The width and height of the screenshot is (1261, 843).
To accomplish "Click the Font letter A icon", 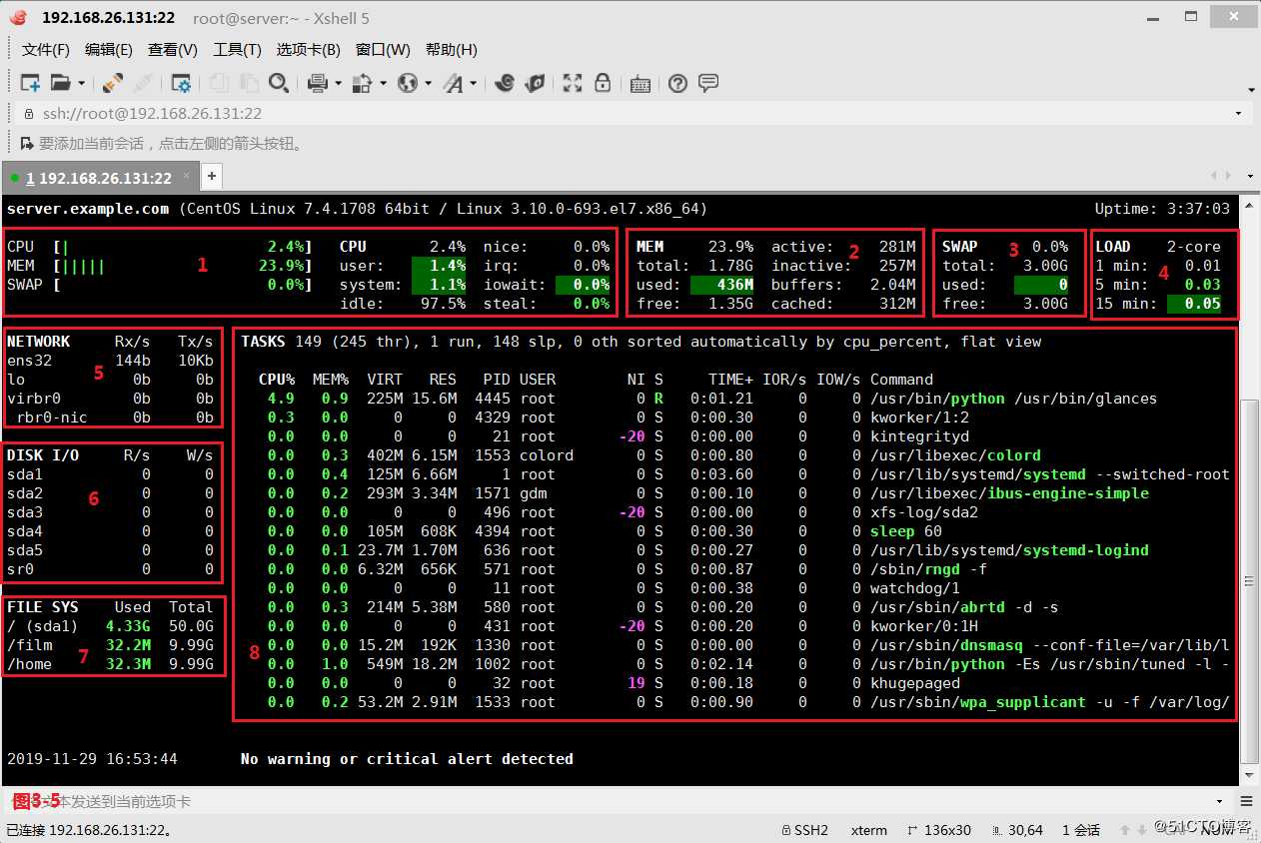I will coord(453,84).
